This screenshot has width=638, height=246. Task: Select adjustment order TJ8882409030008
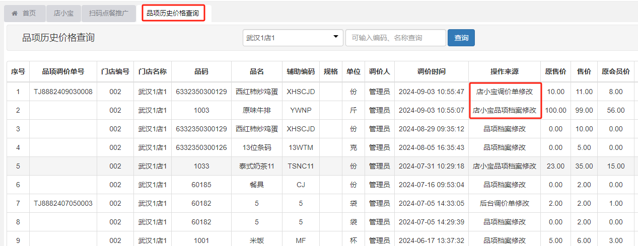coord(63,92)
